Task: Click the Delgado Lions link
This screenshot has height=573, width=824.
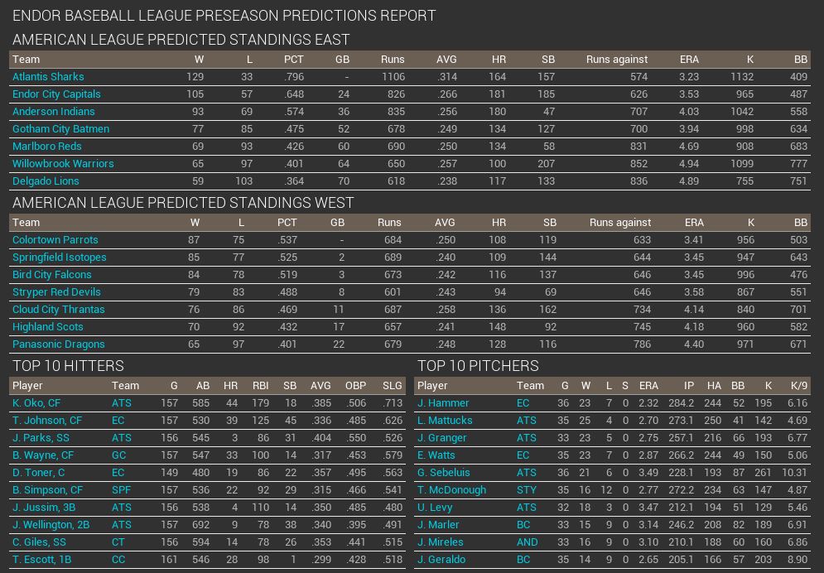Action: (x=46, y=181)
